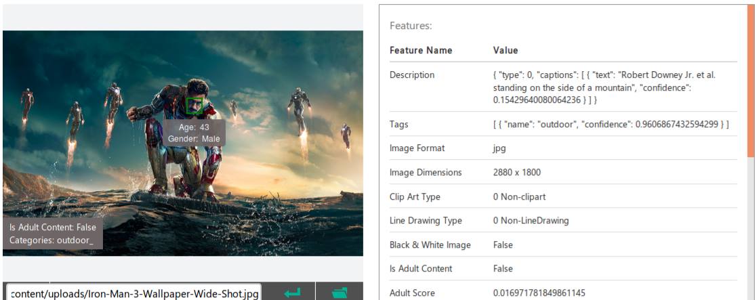
Task: Click the green face detection box
Action: coord(195,106)
